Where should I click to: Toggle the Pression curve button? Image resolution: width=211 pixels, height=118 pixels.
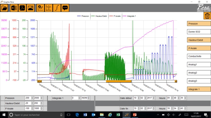(x=199, y=24)
